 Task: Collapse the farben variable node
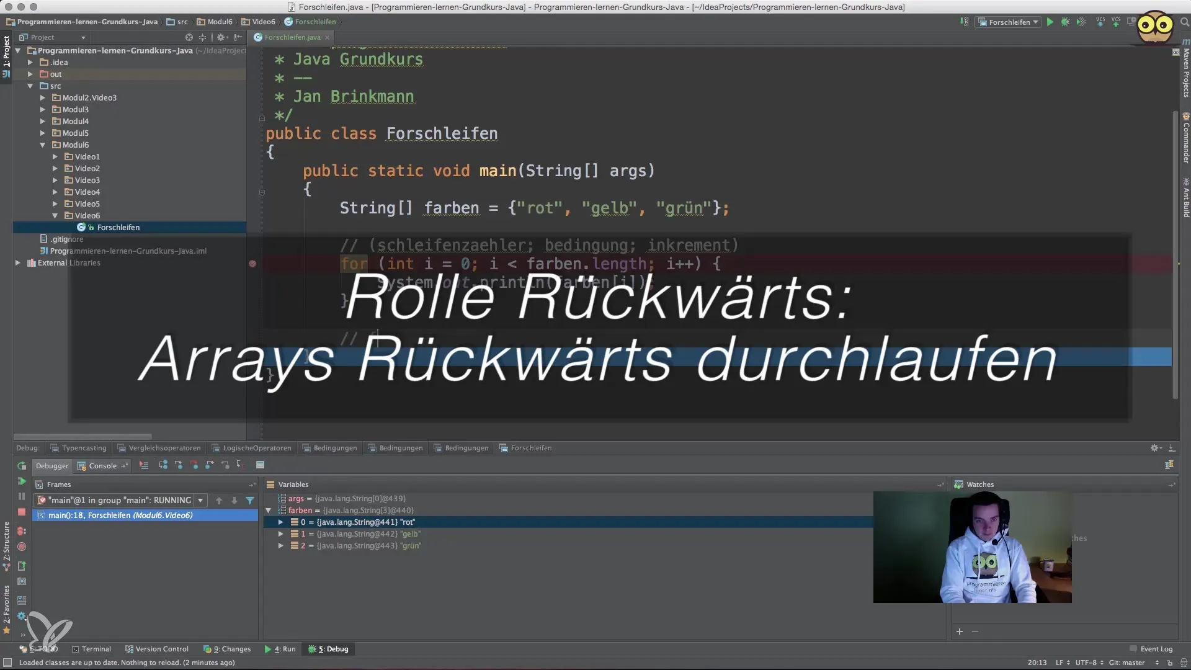(269, 511)
